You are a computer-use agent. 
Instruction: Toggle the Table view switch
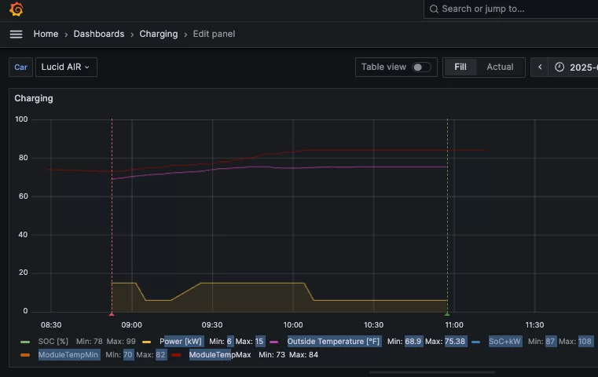click(x=421, y=67)
